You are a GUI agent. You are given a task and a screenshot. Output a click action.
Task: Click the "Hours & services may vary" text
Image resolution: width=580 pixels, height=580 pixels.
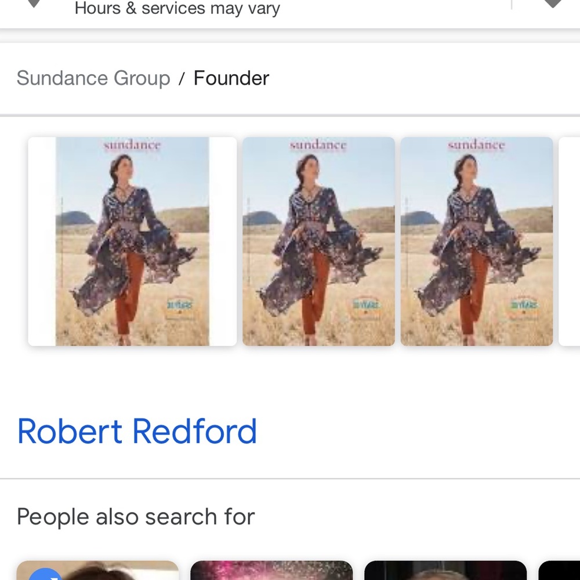tap(177, 9)
